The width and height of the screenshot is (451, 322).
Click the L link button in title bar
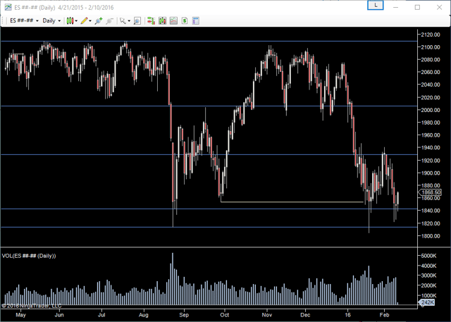coord(377,6)
